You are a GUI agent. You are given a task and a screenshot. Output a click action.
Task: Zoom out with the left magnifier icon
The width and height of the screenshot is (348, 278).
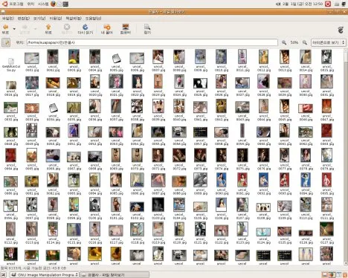coord(284,42)
